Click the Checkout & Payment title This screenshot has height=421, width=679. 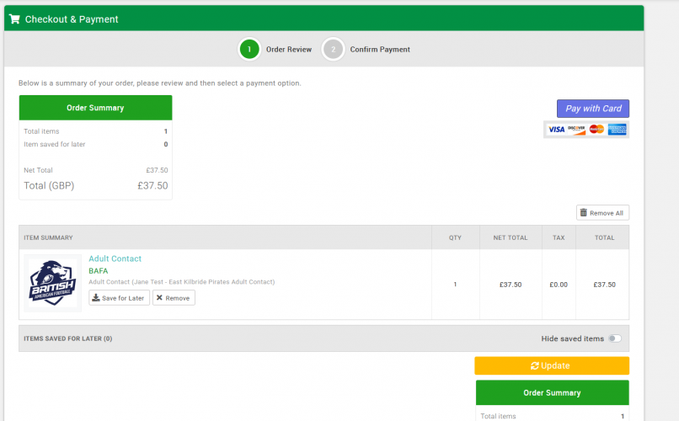click(72, 19)
